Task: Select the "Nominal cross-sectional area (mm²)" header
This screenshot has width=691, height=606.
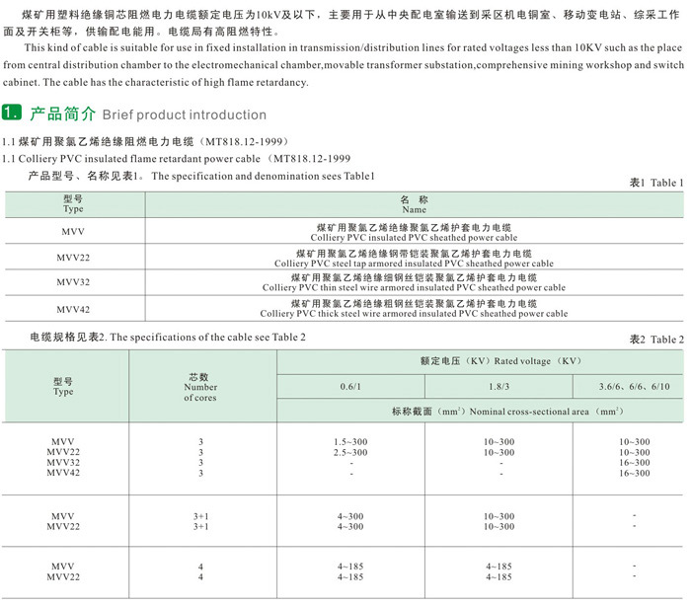Action: [x=547, y=412]
